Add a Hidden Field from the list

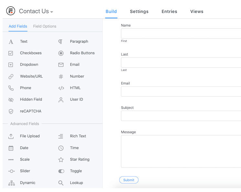[x=31, y=100]
